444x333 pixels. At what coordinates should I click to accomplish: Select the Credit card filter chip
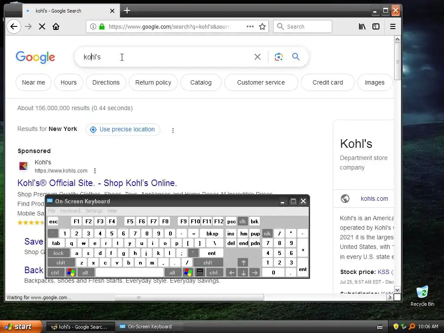pos(328,82)
